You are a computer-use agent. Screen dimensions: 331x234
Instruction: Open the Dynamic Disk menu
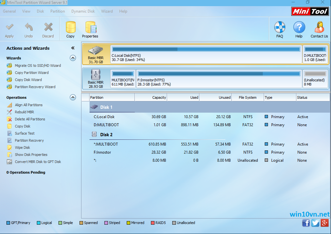[83, 11]
